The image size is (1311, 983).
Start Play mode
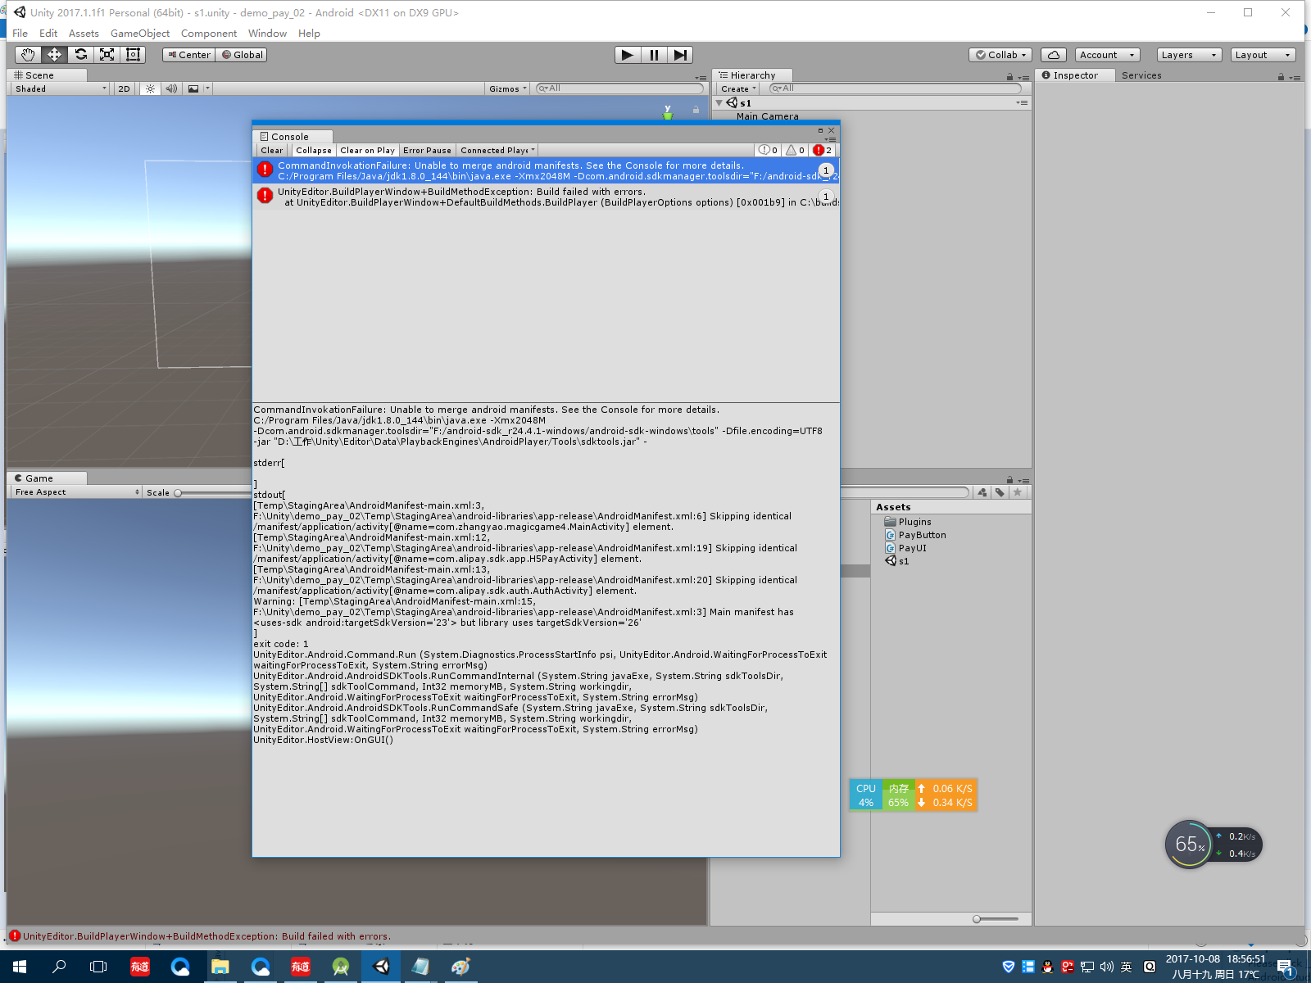(x=628, y=55)
